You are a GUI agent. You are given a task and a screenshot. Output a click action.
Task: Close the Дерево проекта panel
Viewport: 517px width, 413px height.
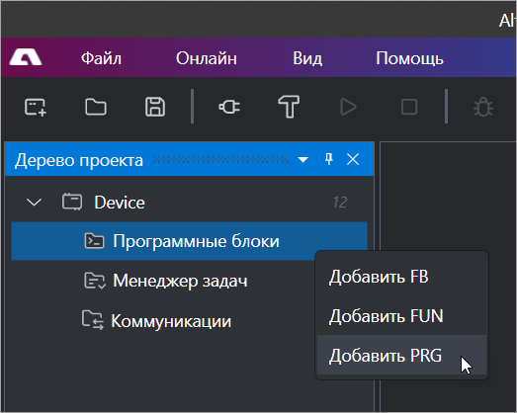(x=353, y=159)
